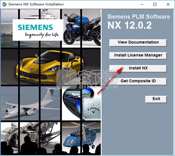This screenshot has height=156, width=175.
Task: Start the Install NX option
Action: 138,69
